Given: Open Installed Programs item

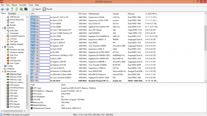Looking at the screenshot, I should pyautogui.click(x=17, y=36).
